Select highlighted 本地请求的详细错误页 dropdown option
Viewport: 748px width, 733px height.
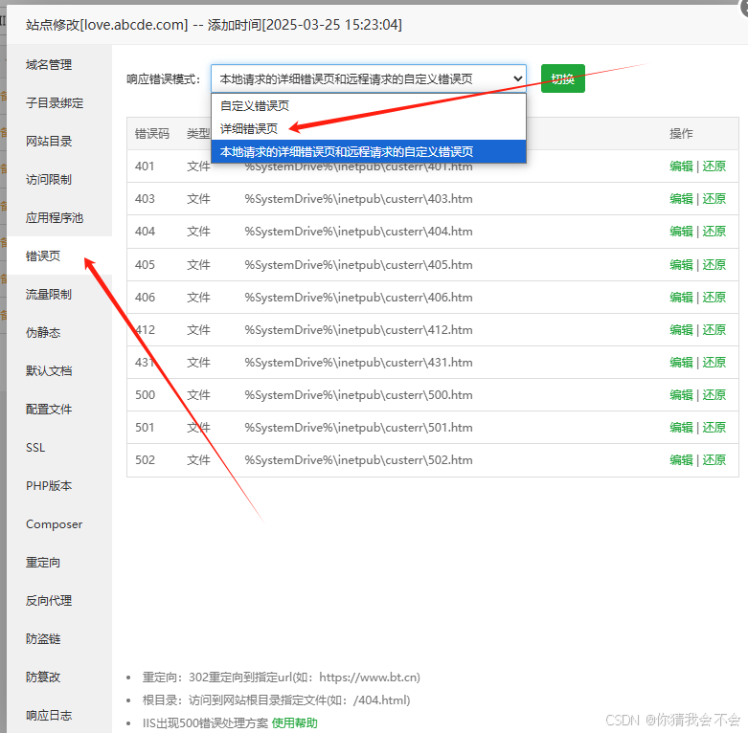click(369, 151)
